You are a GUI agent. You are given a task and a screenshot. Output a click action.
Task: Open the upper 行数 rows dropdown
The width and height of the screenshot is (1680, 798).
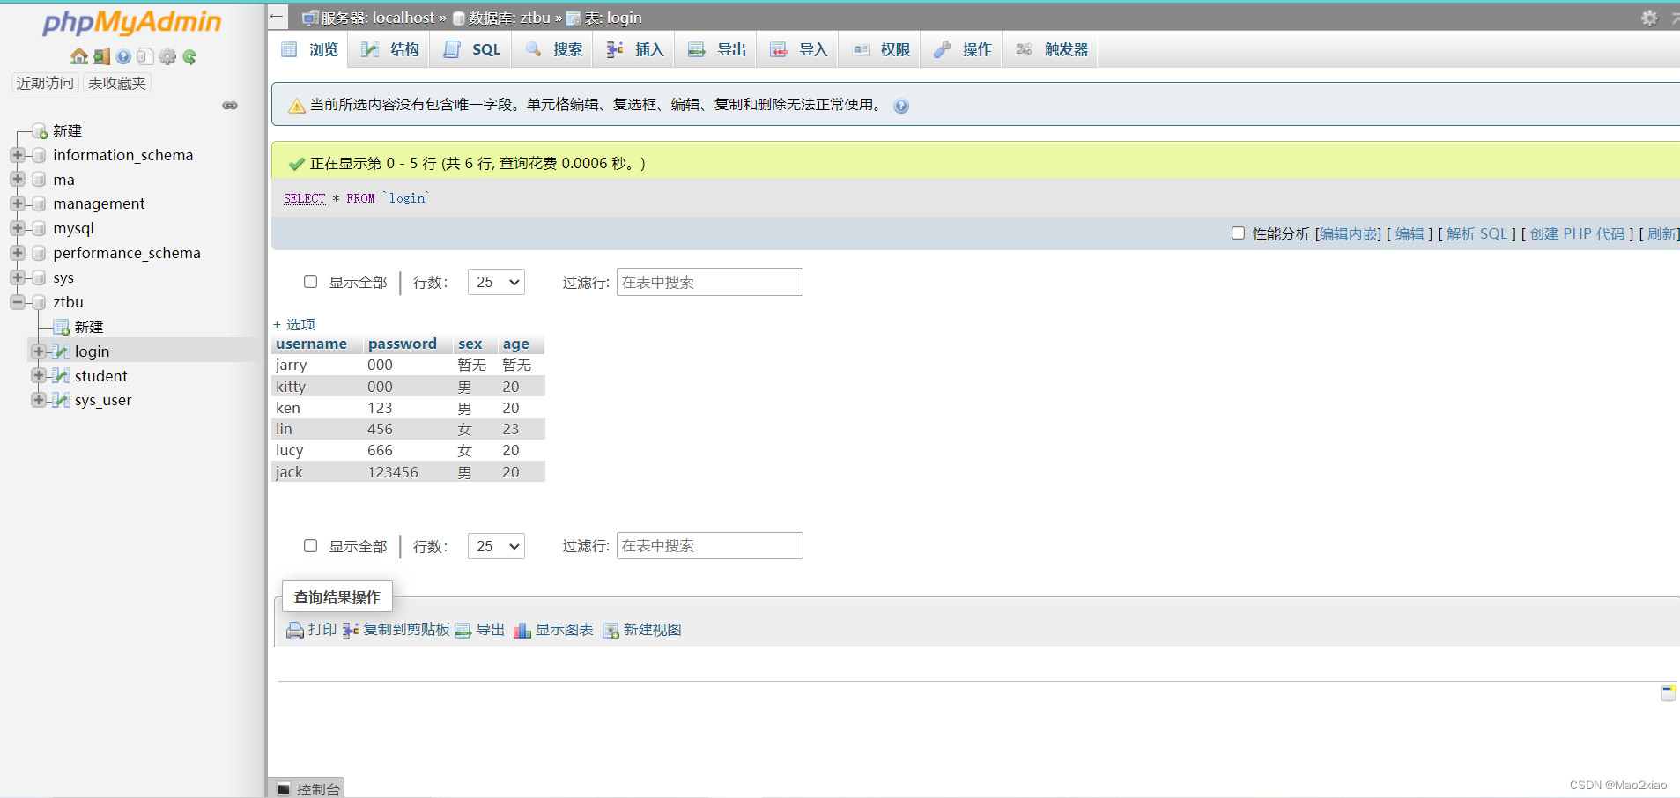tap(496, 282)
